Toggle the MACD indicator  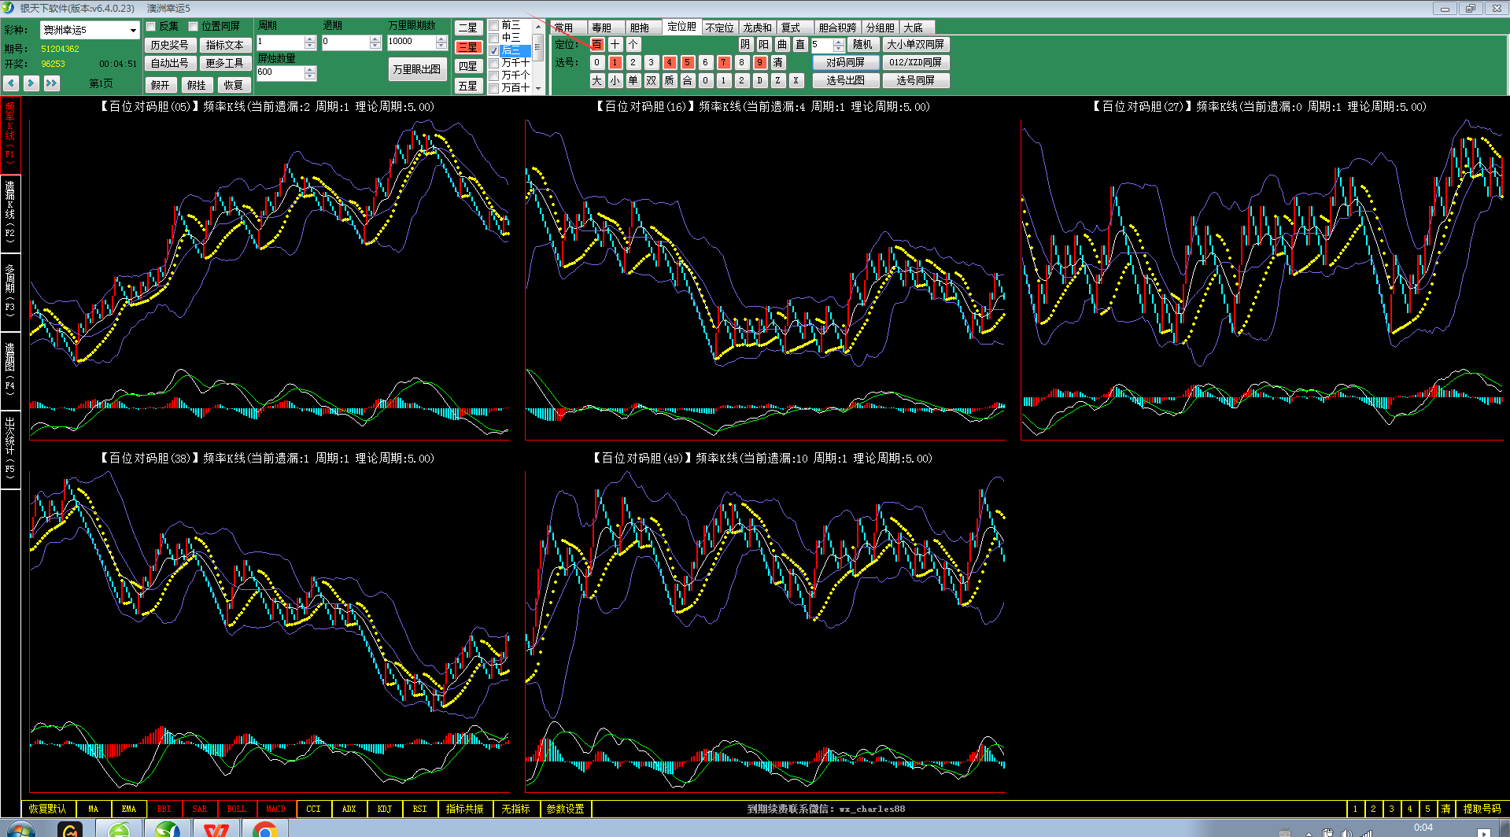click(276, 809)
